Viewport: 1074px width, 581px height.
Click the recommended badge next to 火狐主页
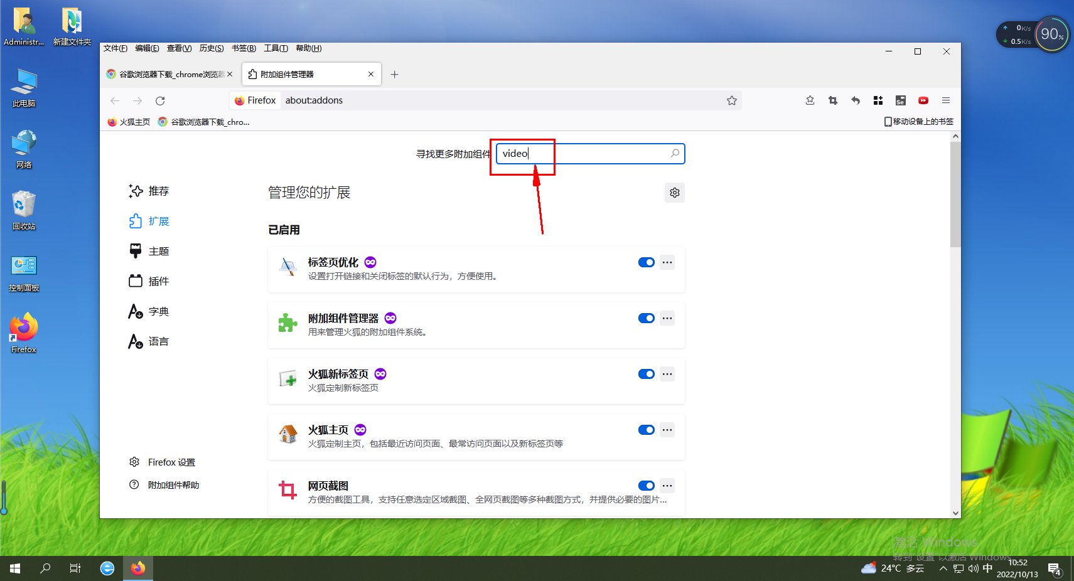360,430
